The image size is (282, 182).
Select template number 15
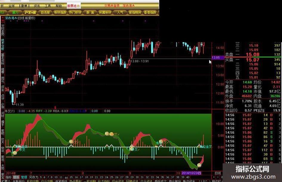pos(71,177)
